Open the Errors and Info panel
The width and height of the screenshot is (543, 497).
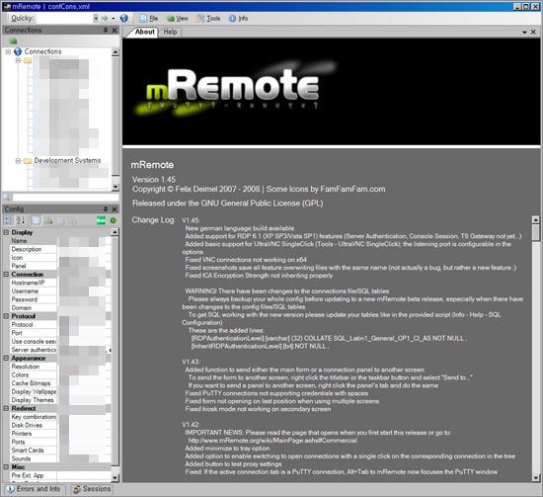click(34, 489)
